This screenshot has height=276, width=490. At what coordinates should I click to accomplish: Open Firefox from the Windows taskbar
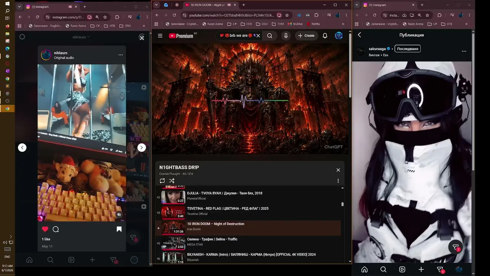point(7,26)
